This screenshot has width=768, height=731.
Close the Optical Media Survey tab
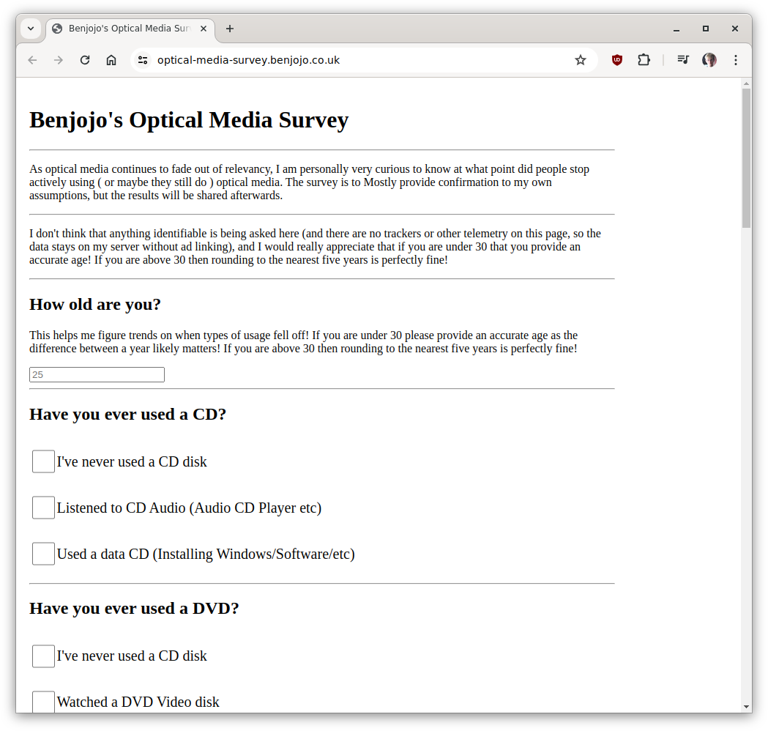tap(204, 29)
